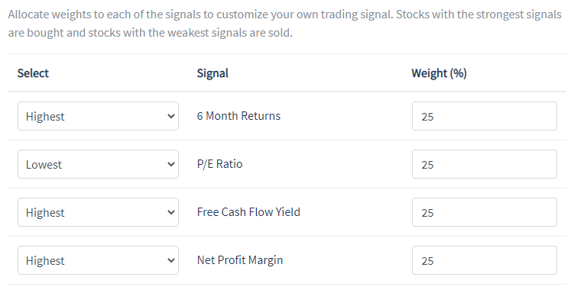Image resolution: width=574 pixels, height=290 pixels.
Task: Click chevron arrow in Net Profit Margin row
Action: point(170,260)
